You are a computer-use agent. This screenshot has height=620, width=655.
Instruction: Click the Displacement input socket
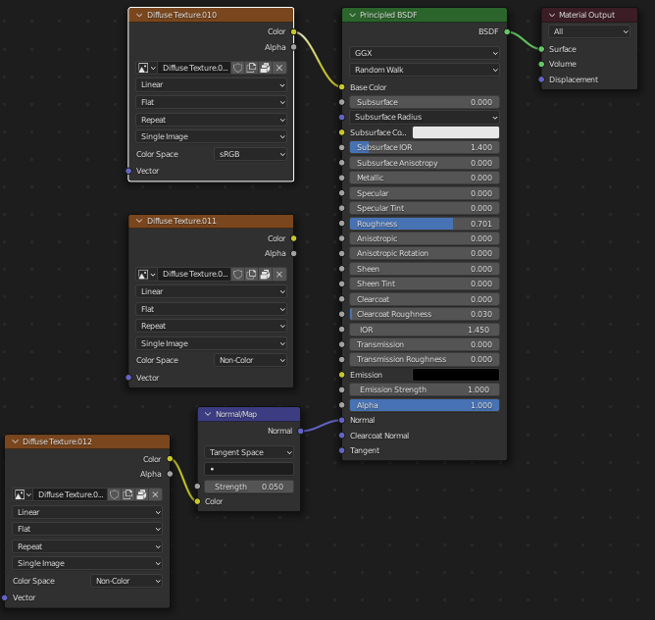[541, 79]
